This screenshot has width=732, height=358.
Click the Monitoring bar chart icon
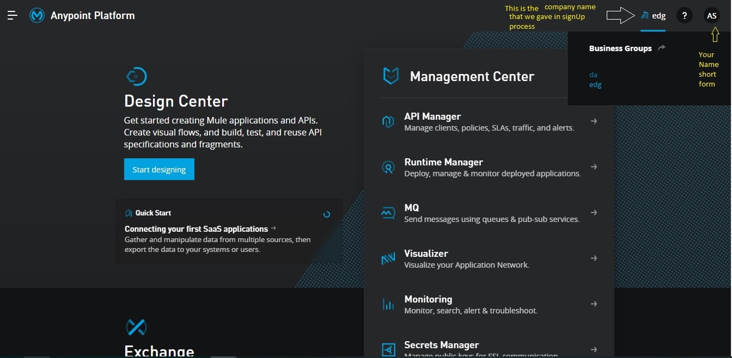(388, 304)
